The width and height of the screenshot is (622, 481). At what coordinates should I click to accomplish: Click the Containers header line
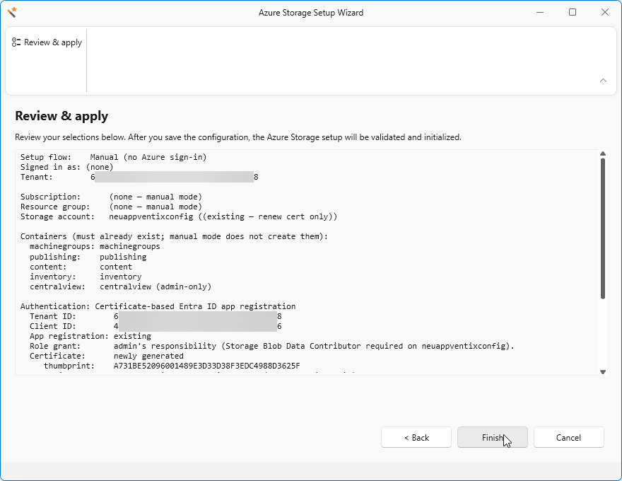174,236
